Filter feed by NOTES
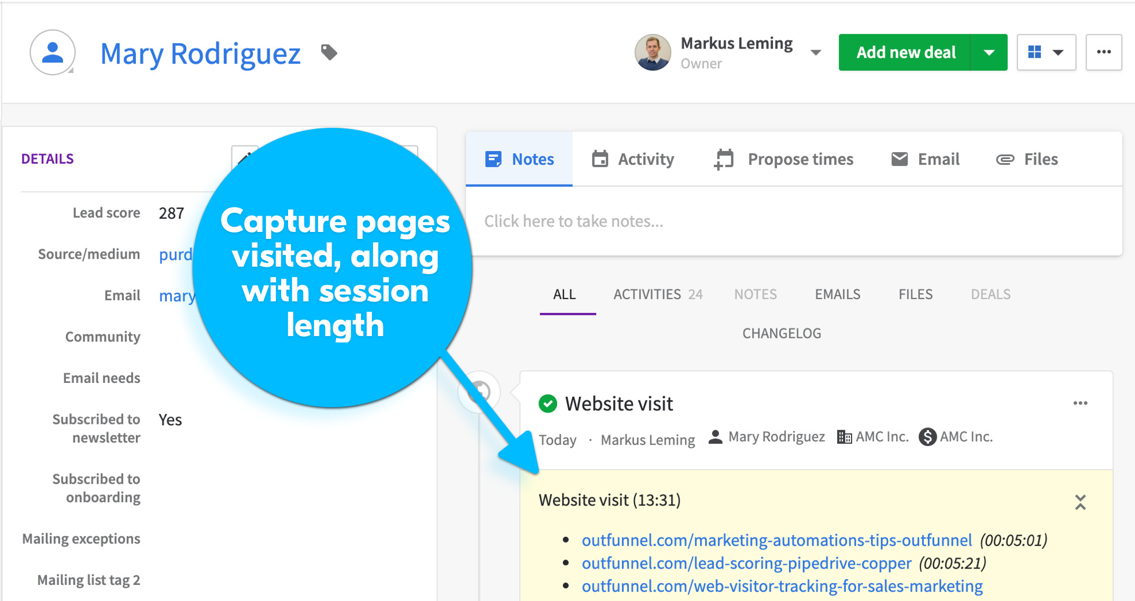Viewport: 1135px width, 601px height. [x=756, y=294]
